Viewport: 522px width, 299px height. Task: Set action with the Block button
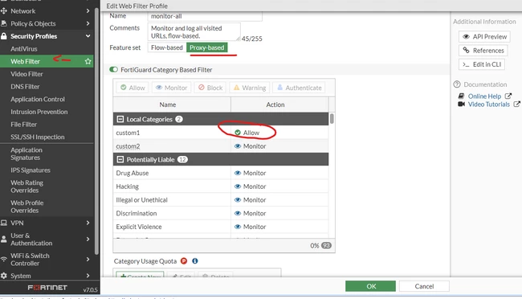[210, 88]
